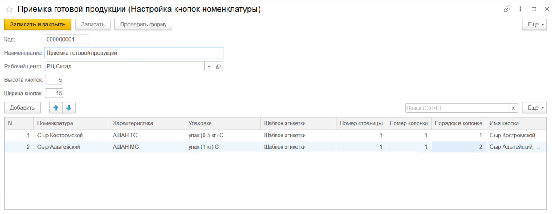
Task: Click the Шаблон этикетки column header
Action: click(298, 123)
